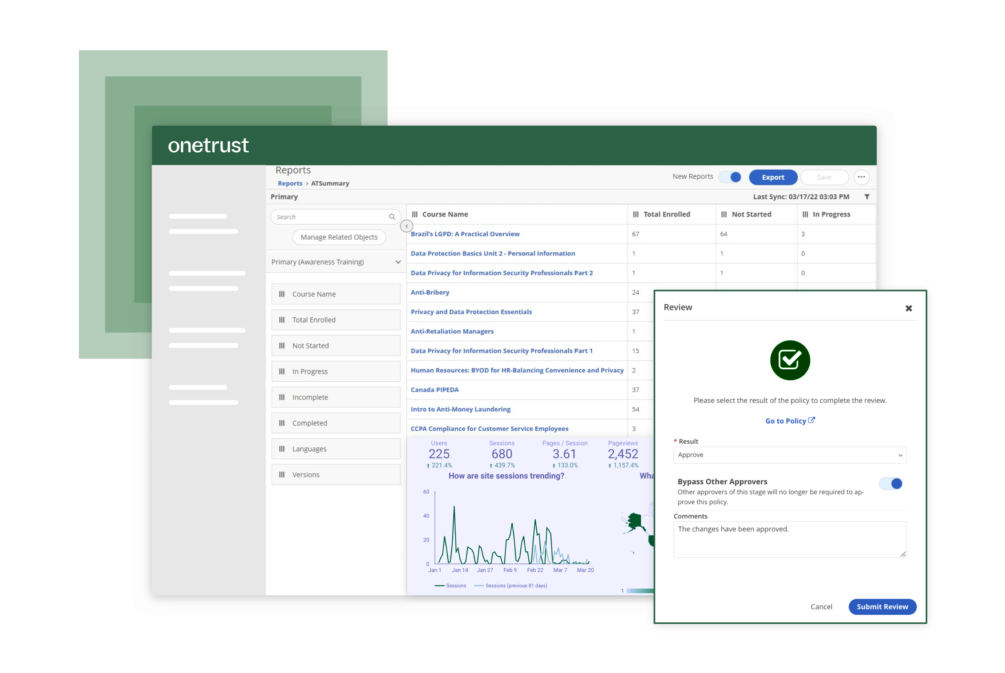Open Intro to Anti-Money Laundering course
This screenshot has width=1005, height=673.
(460, 409)
